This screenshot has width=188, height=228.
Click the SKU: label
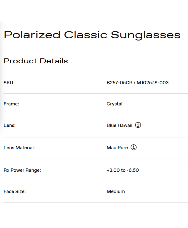[x=9, y=83]
